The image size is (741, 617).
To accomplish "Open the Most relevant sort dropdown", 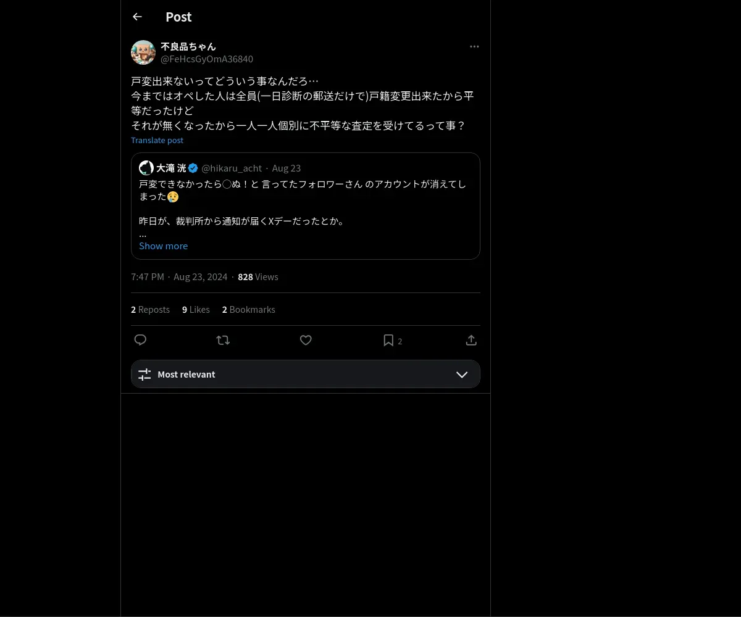I will pos(306,374).
